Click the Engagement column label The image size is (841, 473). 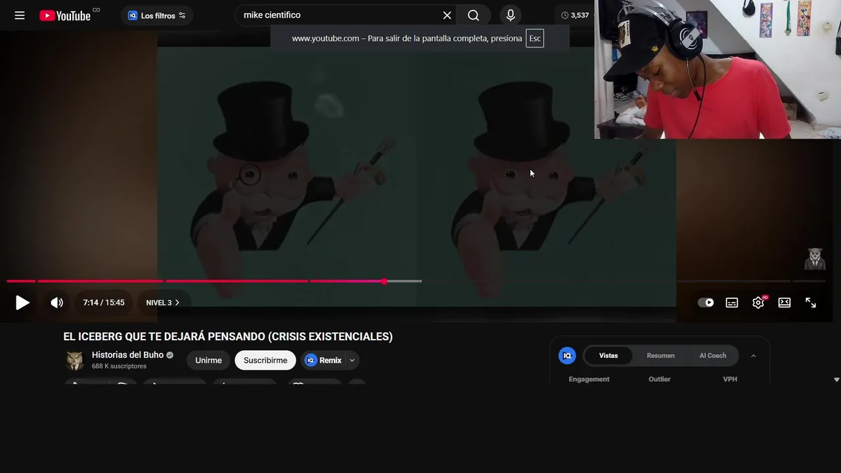(589, 379)
